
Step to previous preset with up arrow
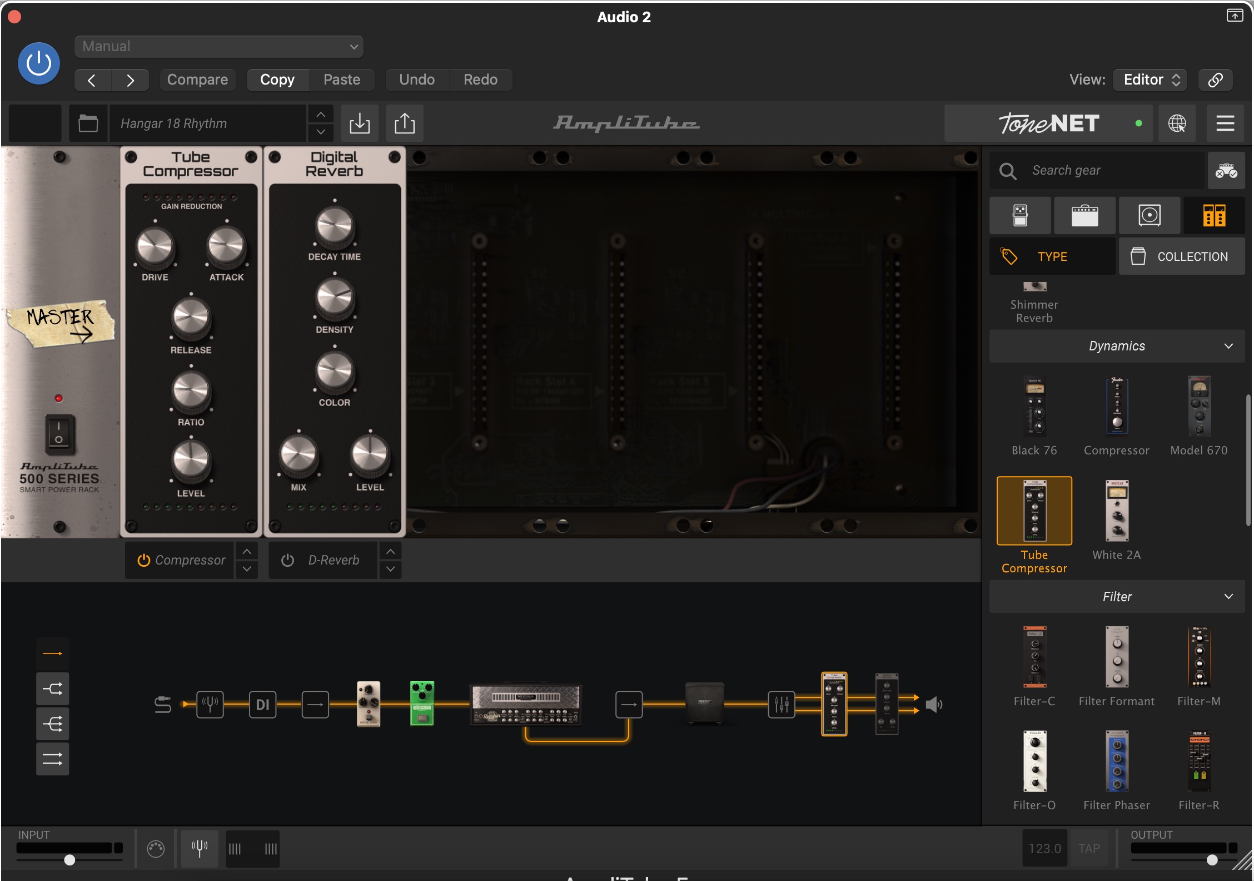point(321,114)
